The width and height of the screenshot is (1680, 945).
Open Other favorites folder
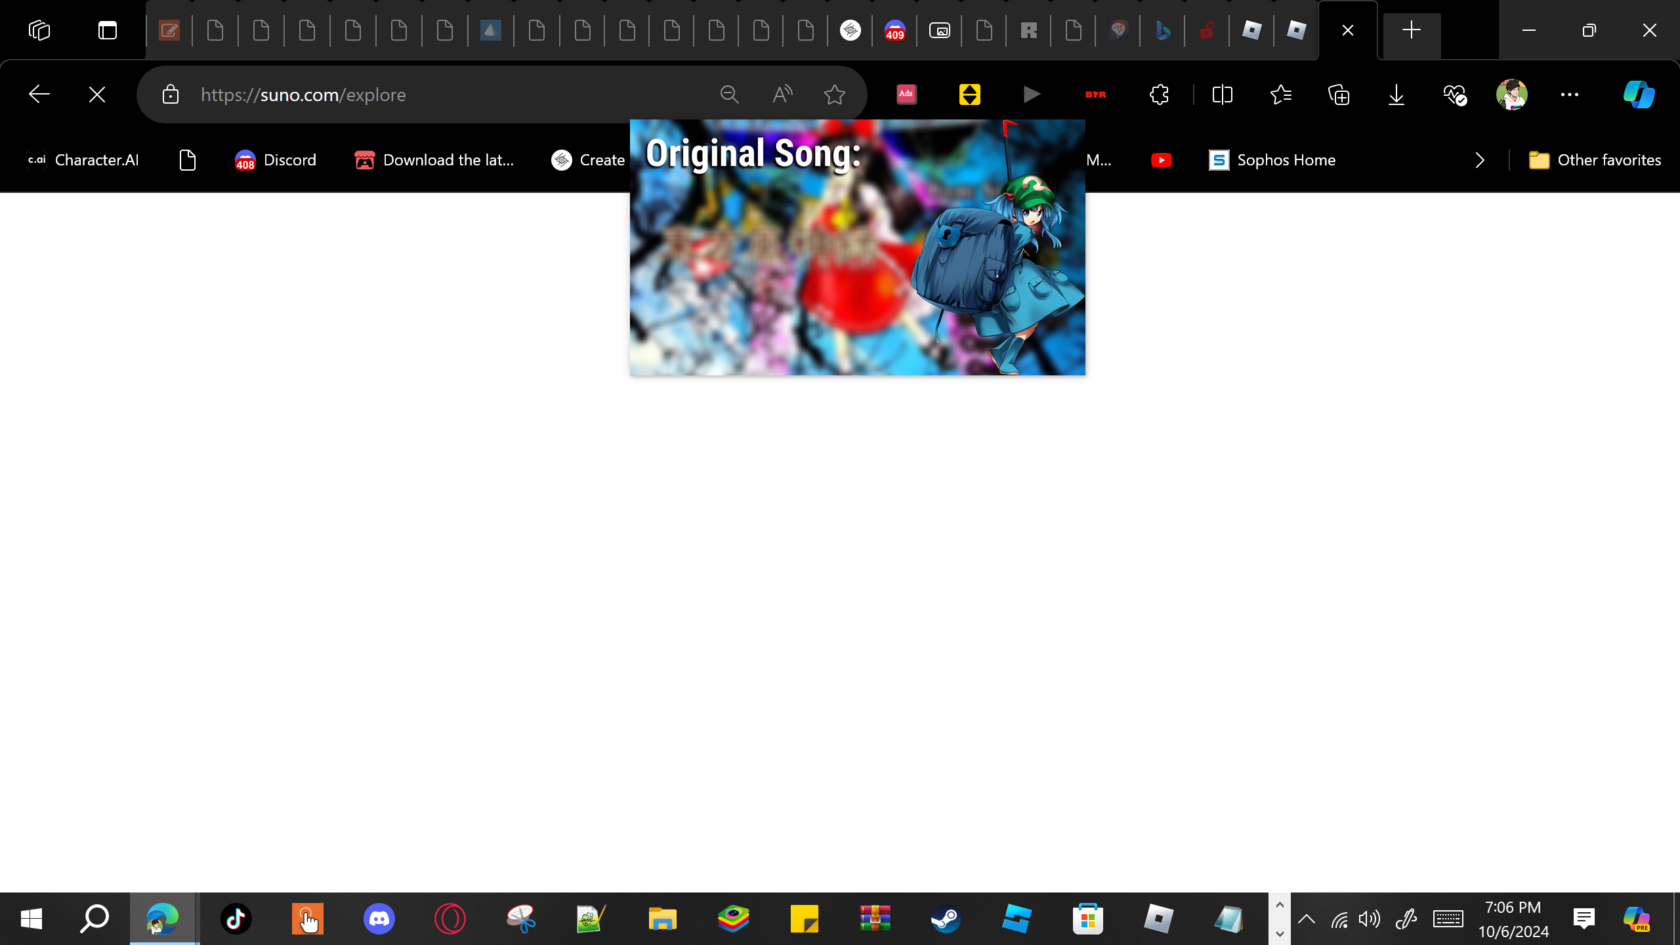1595,160
